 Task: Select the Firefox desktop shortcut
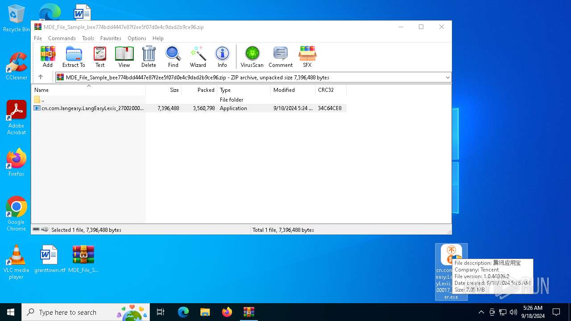point(17,162)
